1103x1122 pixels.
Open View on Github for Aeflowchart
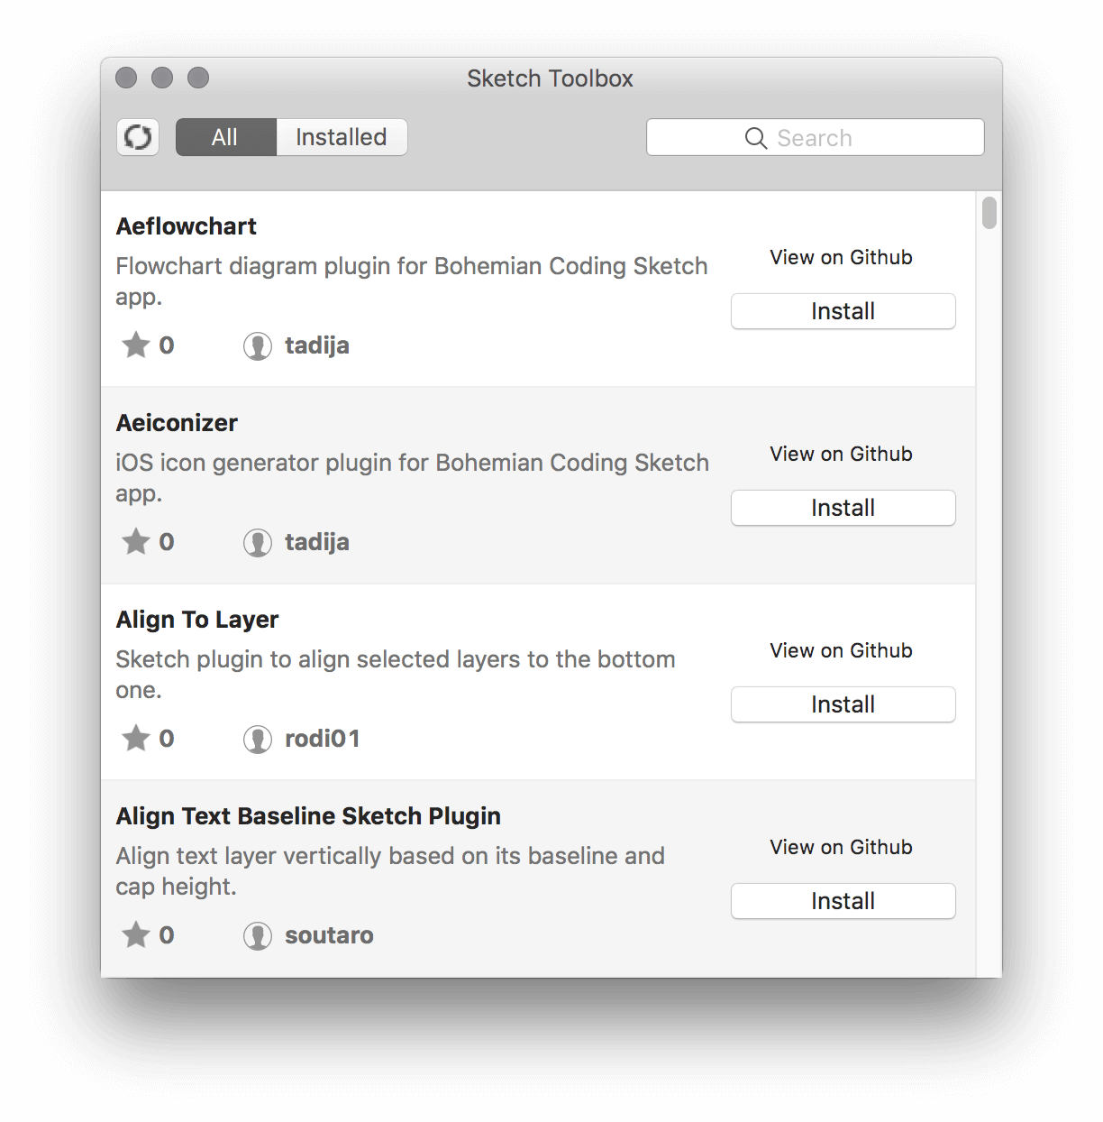pos(840,257)
